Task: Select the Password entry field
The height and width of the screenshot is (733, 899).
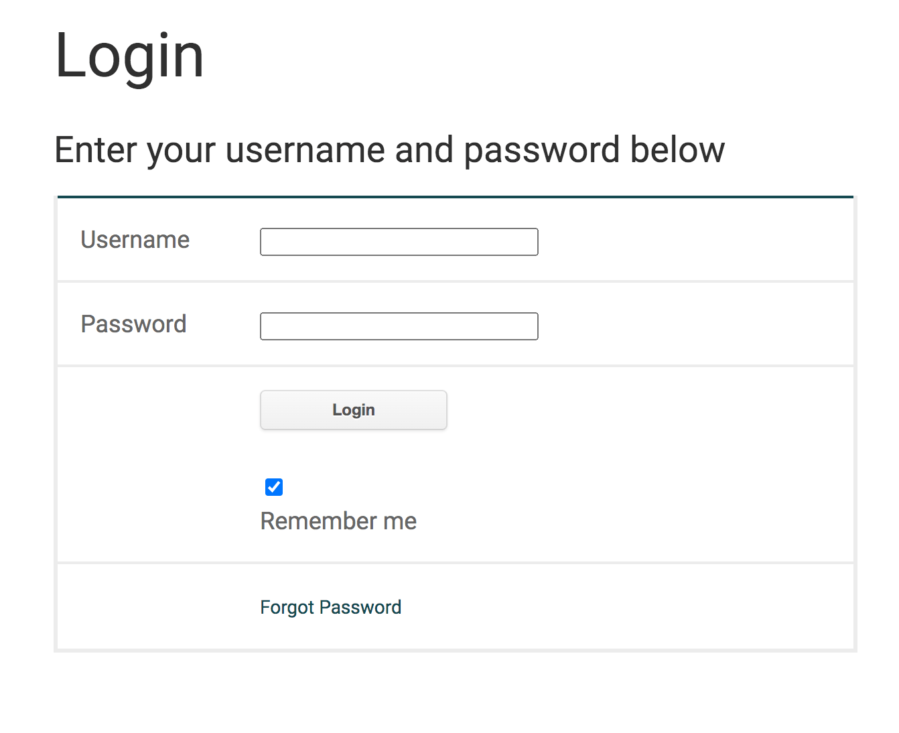Action: pyautogui.click(x=399, y=326)
